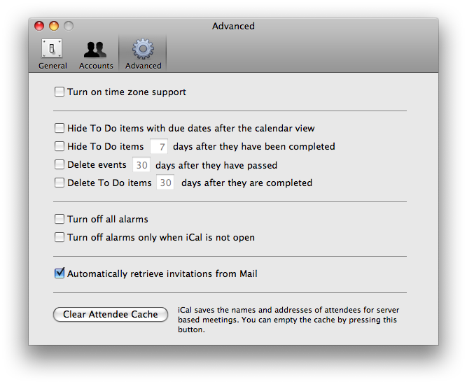The width and height of the screenshot is (467, 384).
Task: Switch to the General tab label
Action: pos(53,66)
